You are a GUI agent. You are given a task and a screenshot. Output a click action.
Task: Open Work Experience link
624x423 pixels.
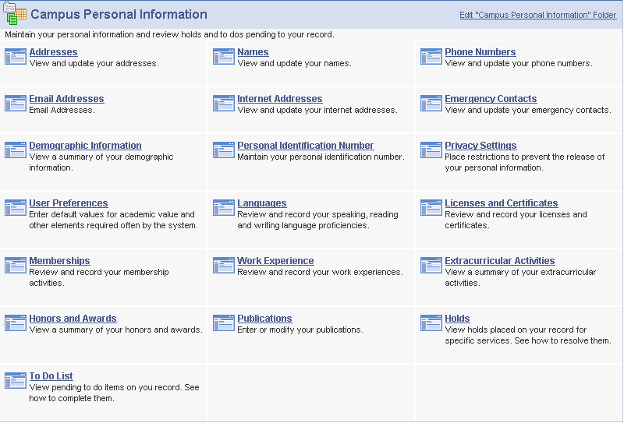275,261
